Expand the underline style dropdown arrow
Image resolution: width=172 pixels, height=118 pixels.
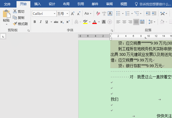point(51,22)
